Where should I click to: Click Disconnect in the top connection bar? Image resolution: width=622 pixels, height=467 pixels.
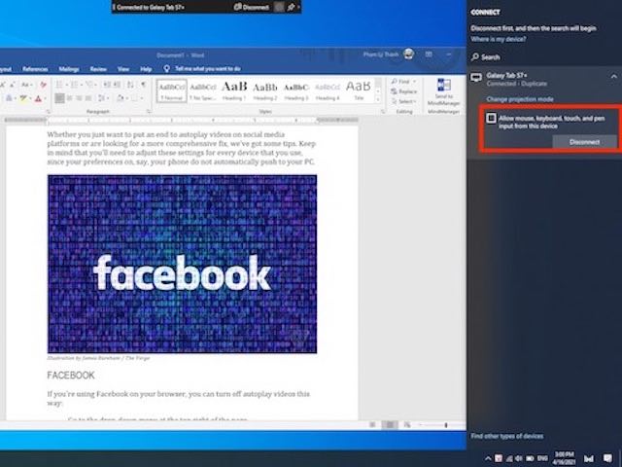[252, 7]
